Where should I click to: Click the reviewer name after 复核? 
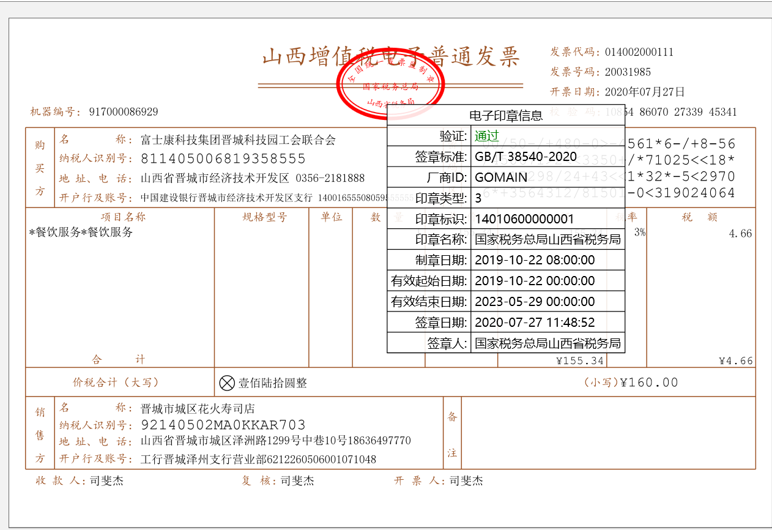297,481
